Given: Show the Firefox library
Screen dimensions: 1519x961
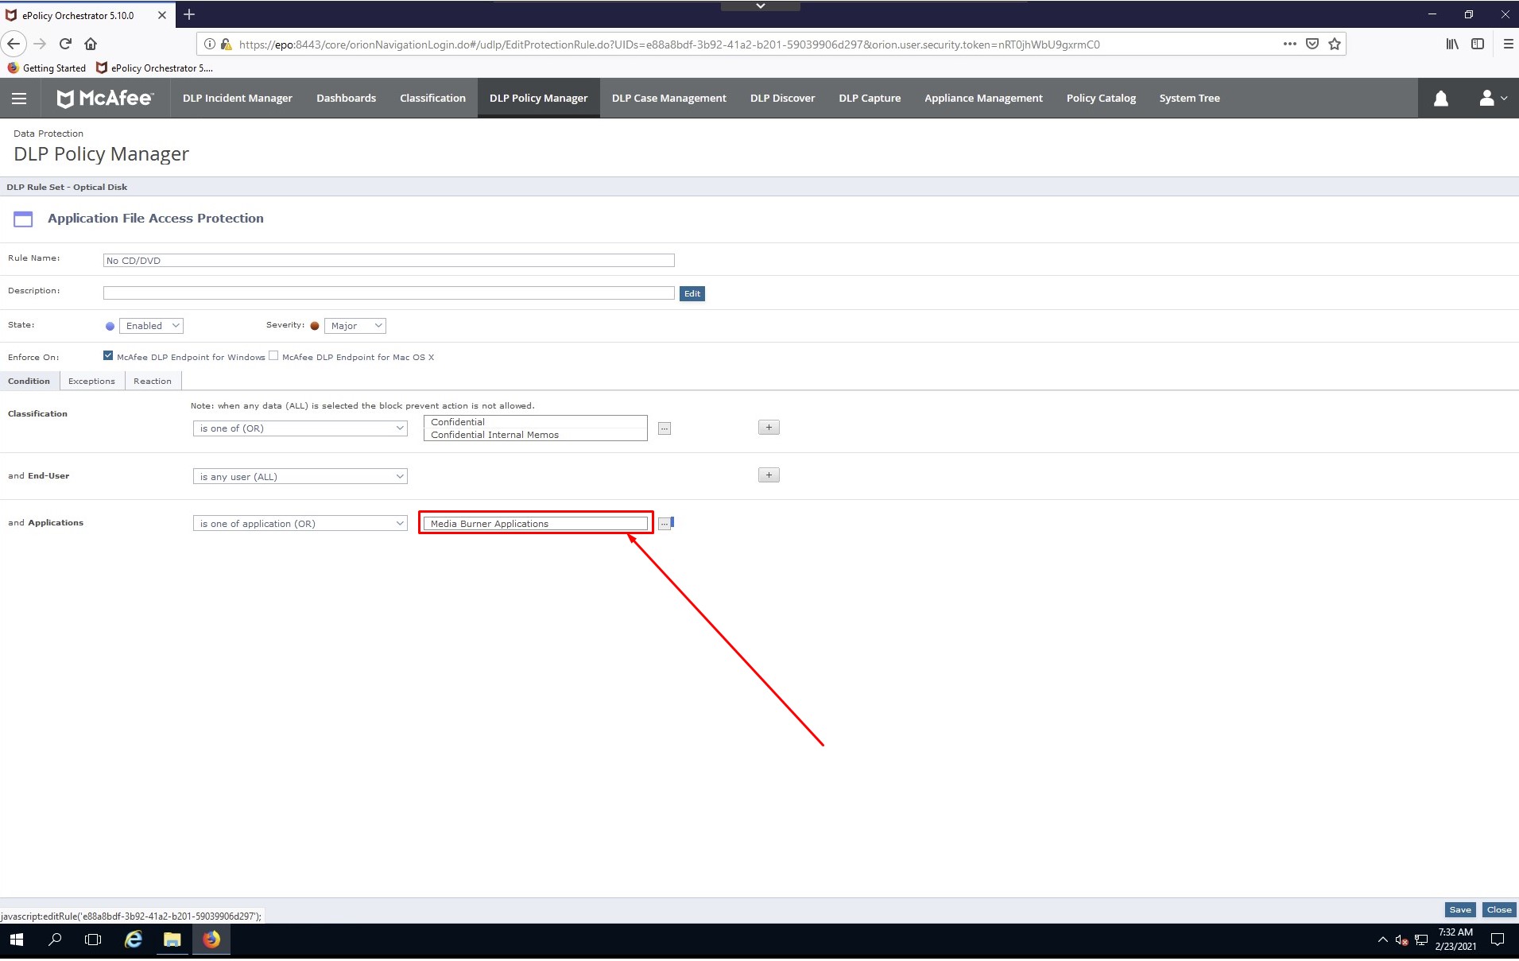Looking at the screenshot, I should [1452, 44].
